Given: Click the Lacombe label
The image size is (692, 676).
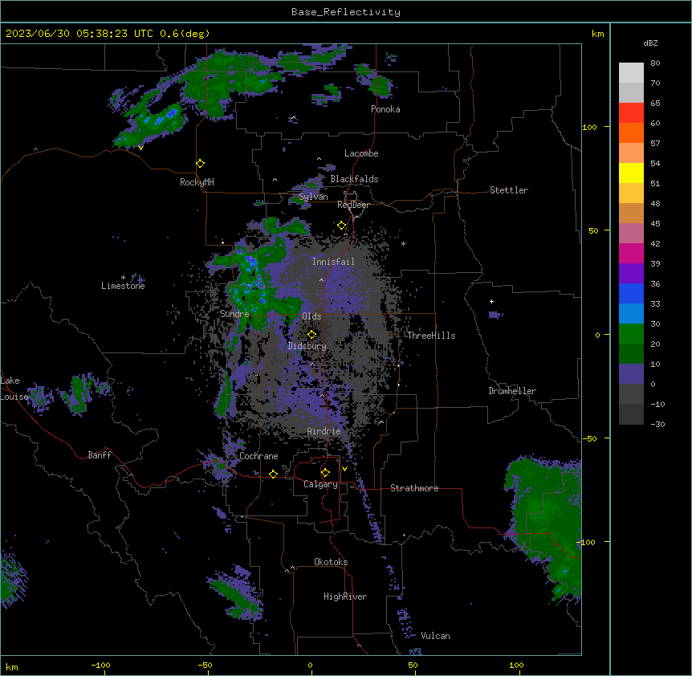Looking at the screenshot, I should click(x=361, y=153).
